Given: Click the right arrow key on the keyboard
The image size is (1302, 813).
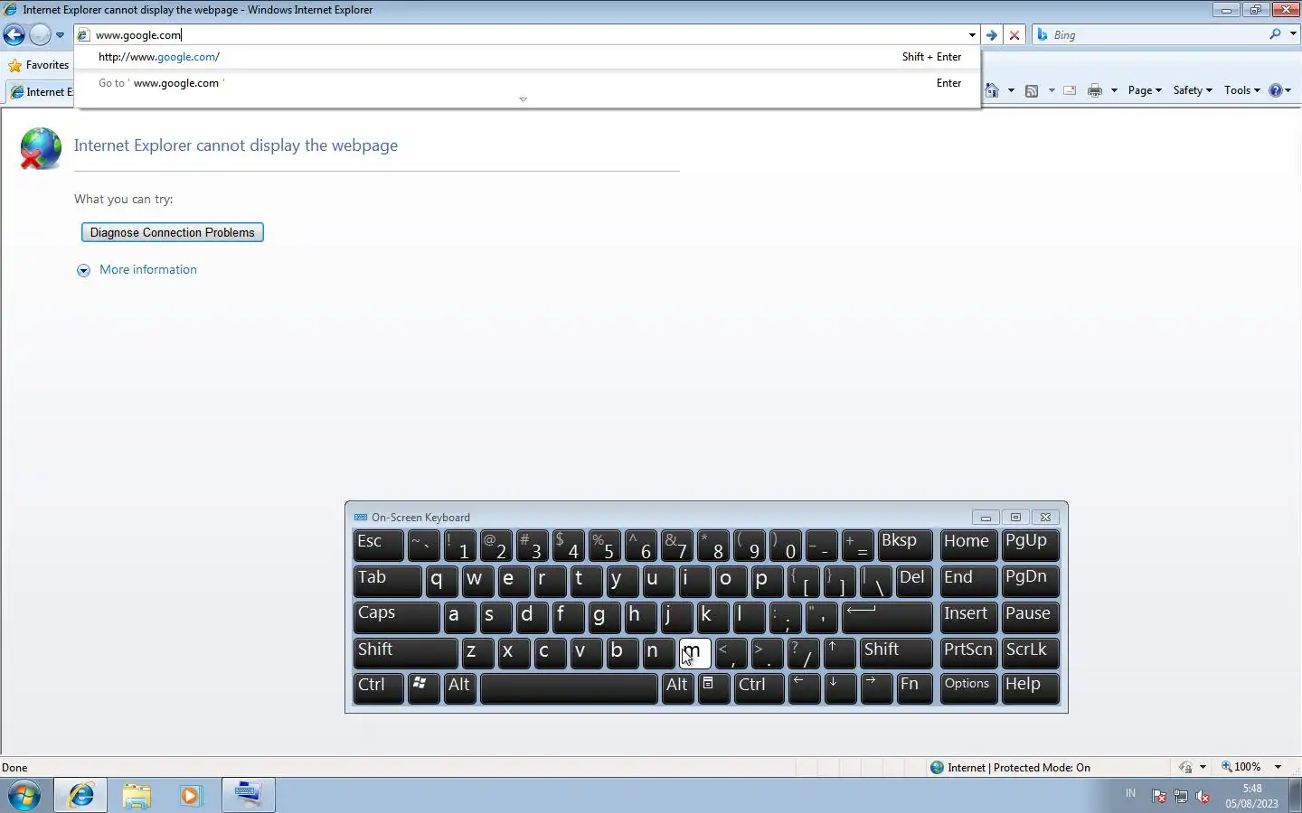Looking at the screenshot, I should pos(876,688).
